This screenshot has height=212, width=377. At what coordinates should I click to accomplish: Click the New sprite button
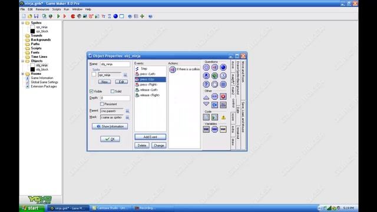pyautogui.click(x=105, y=82)
